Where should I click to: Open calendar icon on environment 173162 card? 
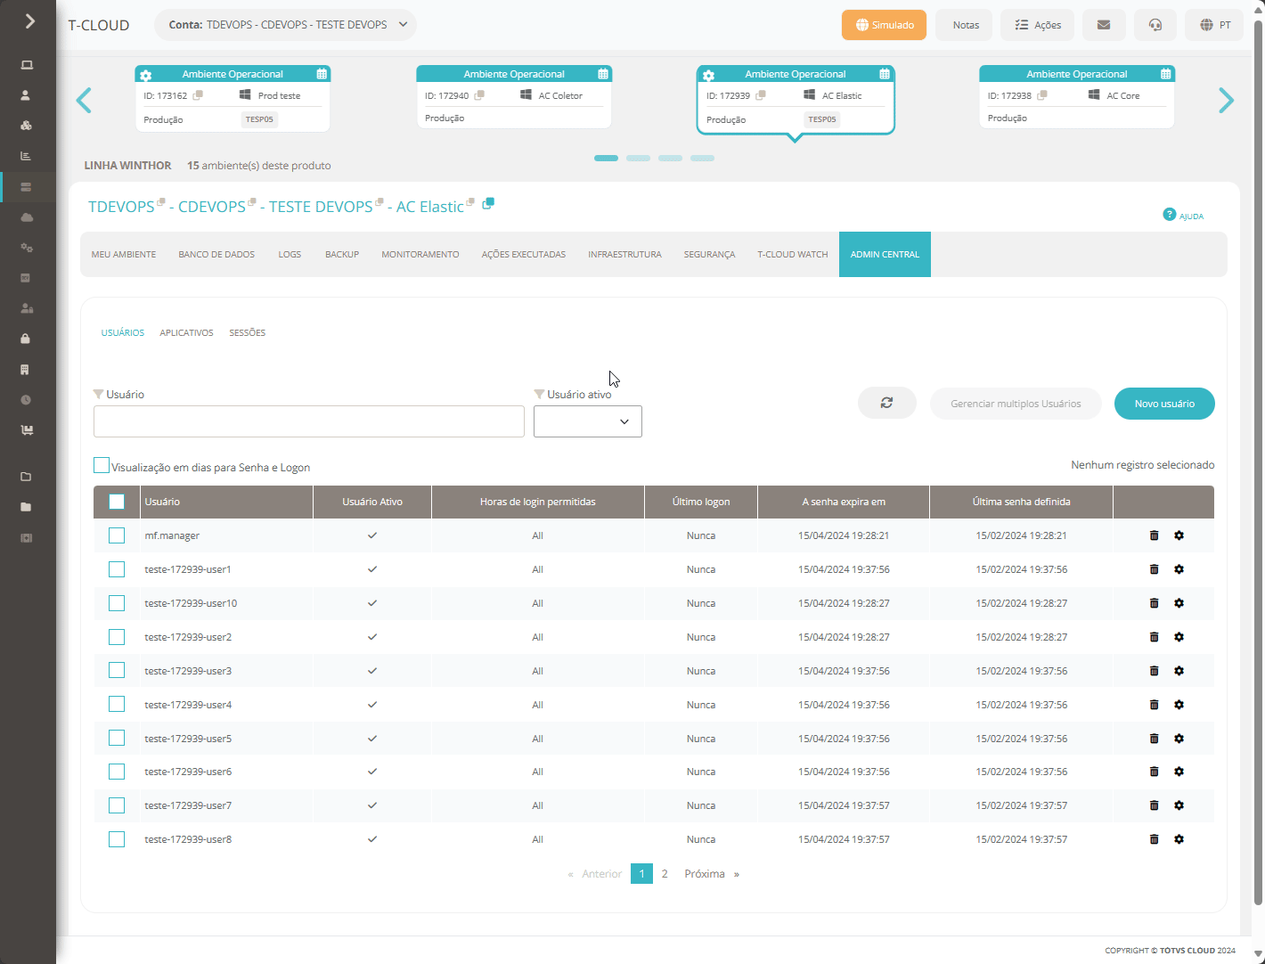pyautogui.click(x=322, y=74)
